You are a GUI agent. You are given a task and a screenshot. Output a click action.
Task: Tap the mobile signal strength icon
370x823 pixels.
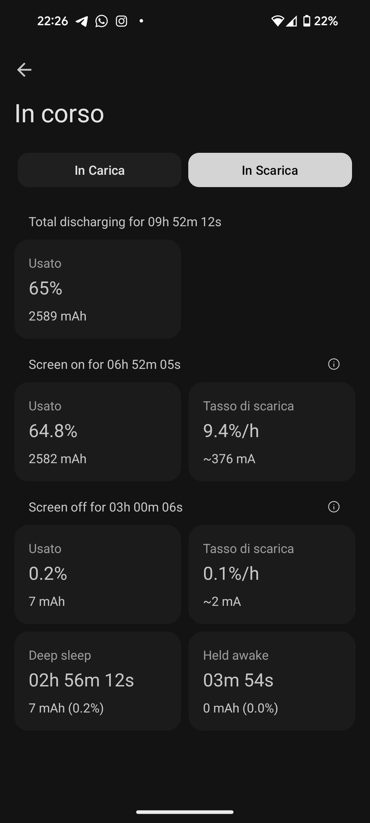tap(292, 21)
